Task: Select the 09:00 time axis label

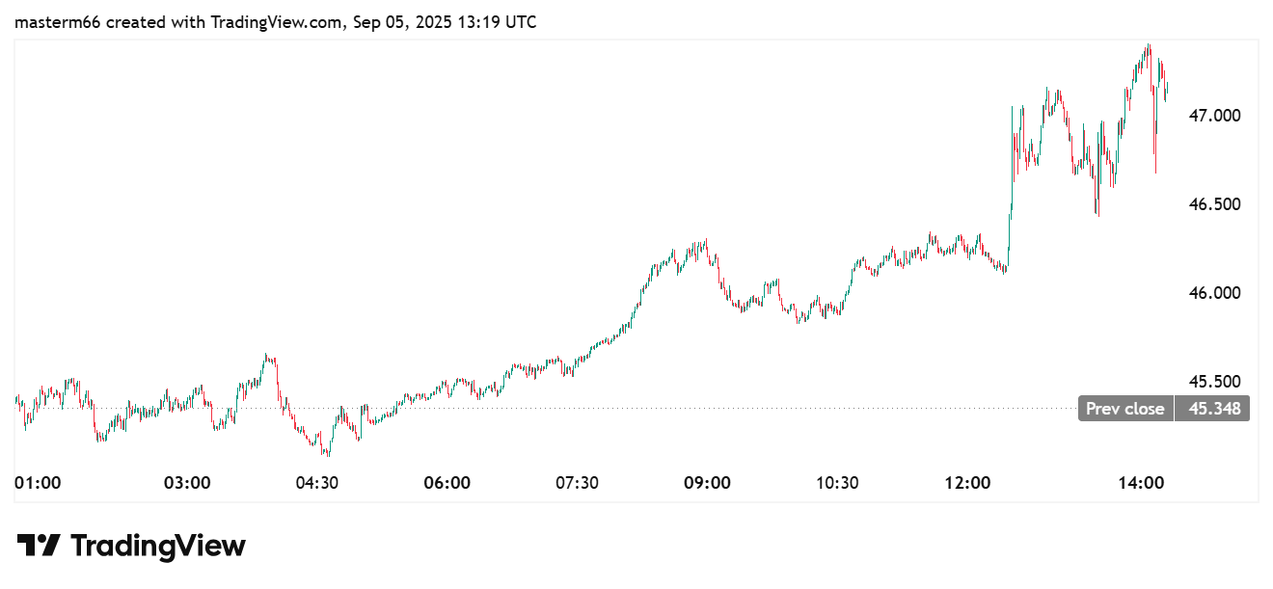Action: 707,482
